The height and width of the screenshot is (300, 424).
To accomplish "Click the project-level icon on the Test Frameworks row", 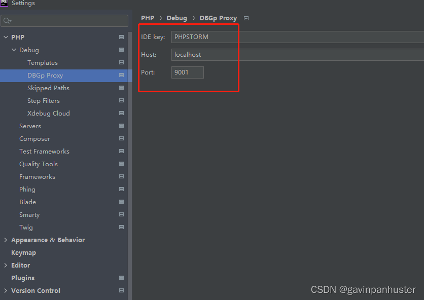I will coord(121,151).
